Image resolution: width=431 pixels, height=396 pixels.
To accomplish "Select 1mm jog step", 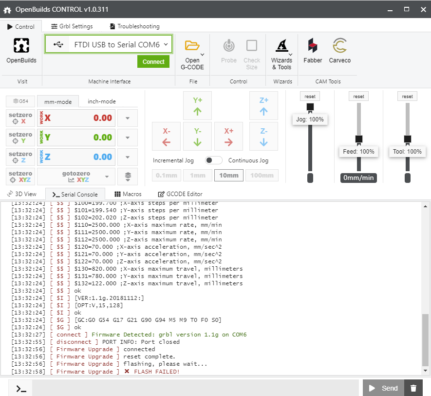I will (x=197, y=175).
